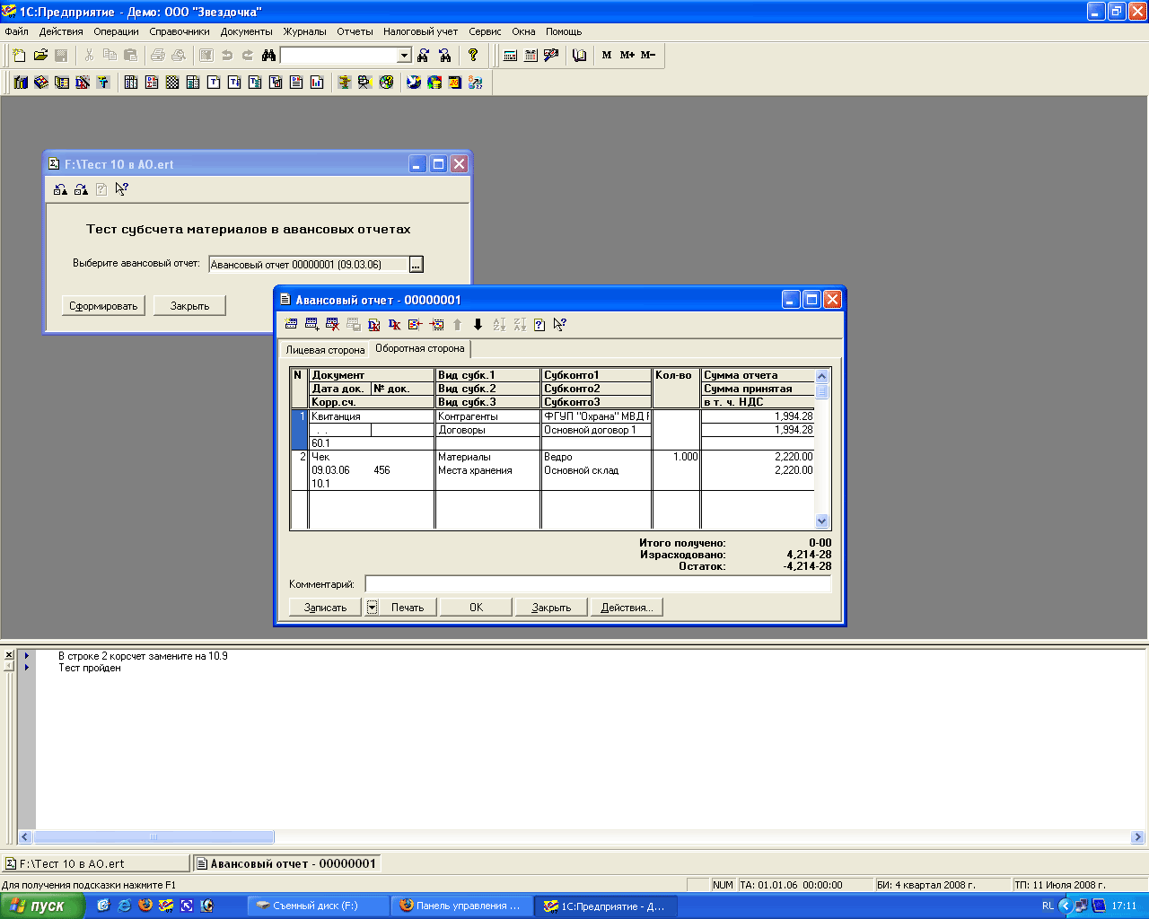Image resolution: width=1149 pixels, height=919 pixels.
Task: Click the M memory button
Action: click(x=607, y=56)
